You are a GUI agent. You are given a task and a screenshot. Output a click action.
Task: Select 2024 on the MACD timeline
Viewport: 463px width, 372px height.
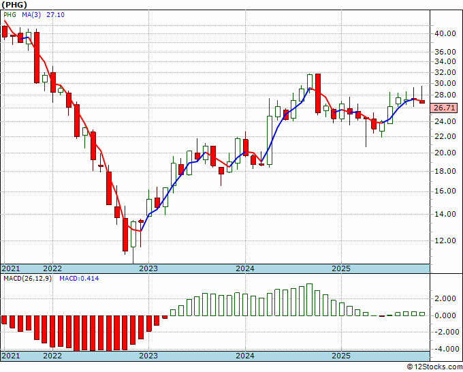[x=245, y=356]
